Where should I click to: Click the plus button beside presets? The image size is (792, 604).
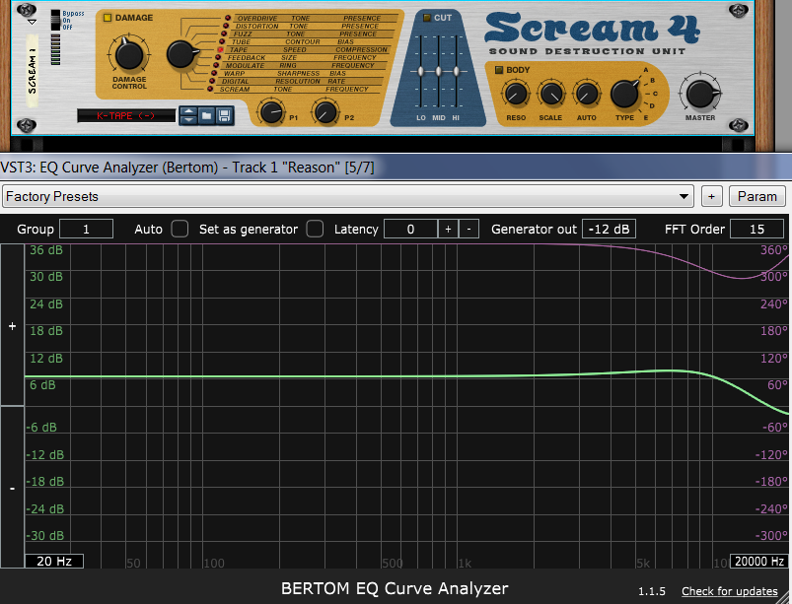(x=712, y=196)
